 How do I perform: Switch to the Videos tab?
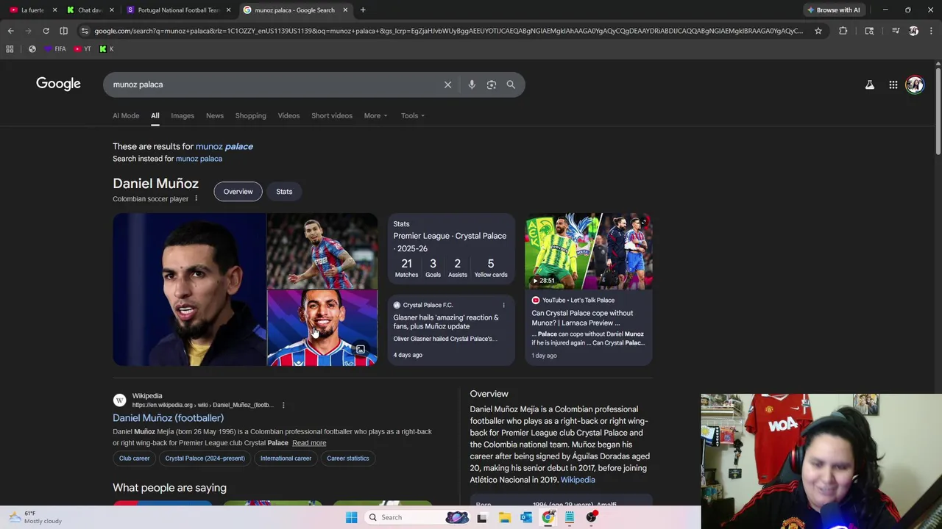point(288,115)
